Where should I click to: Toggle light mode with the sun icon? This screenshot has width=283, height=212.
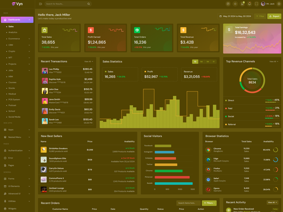point(235,4)
